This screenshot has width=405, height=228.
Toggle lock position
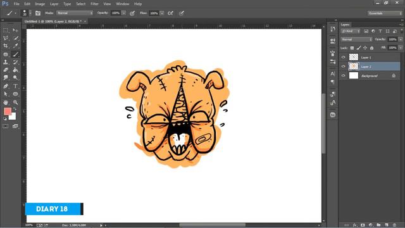click(x=365, y=48)
